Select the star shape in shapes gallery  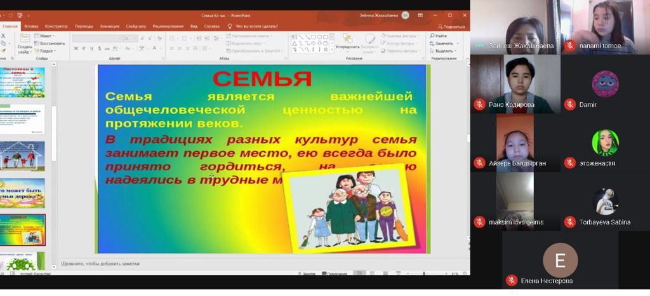pyautogui.click(x=324, y=50)
